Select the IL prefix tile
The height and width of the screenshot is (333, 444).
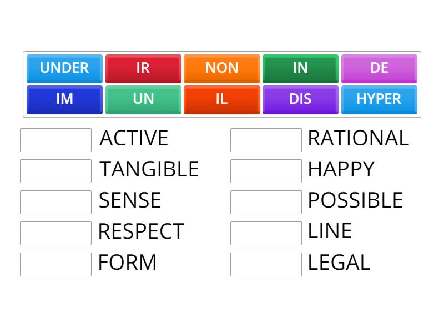(x=222, y=99)
